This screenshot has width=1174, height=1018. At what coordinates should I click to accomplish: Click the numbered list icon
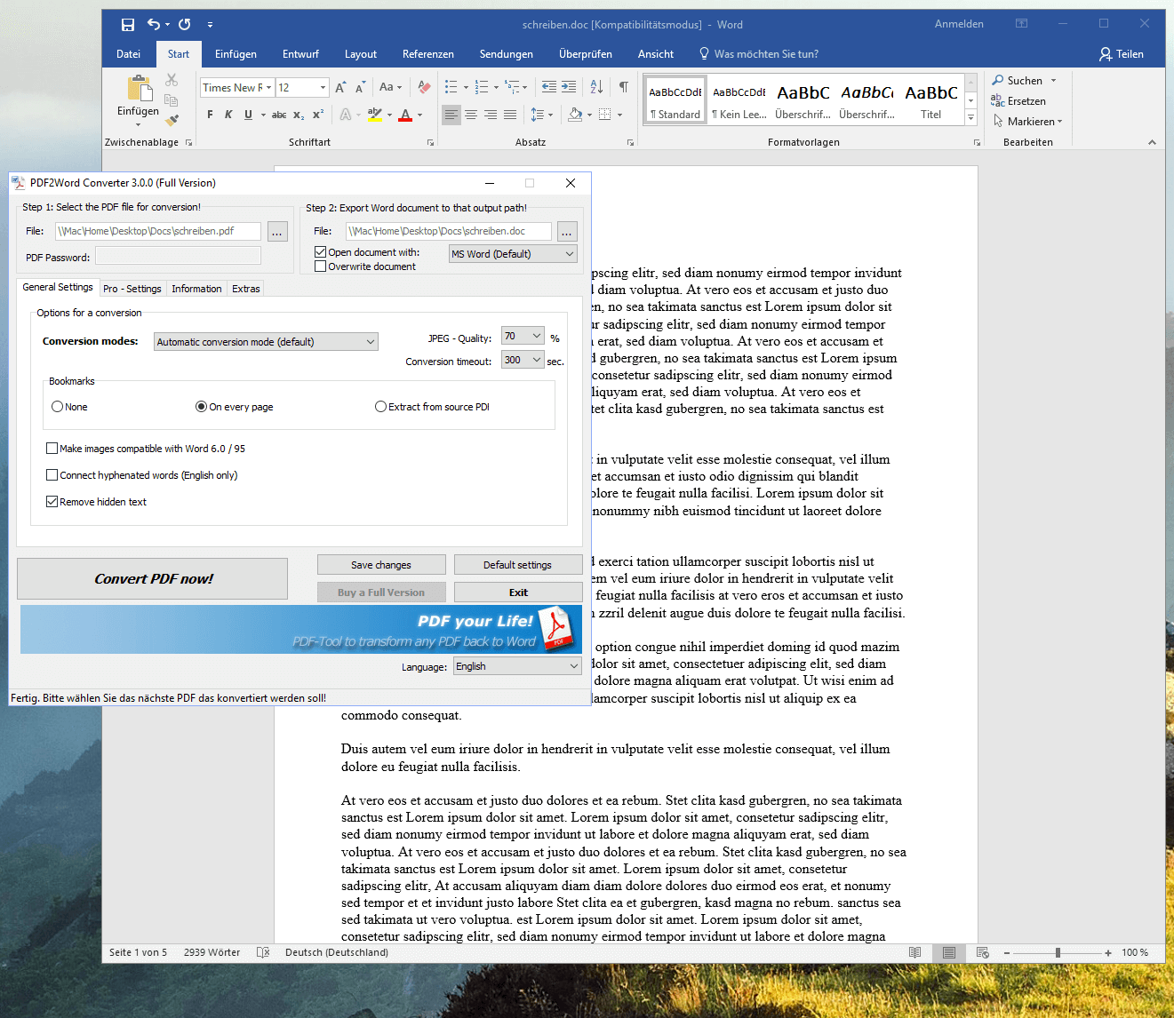(482, 87)
